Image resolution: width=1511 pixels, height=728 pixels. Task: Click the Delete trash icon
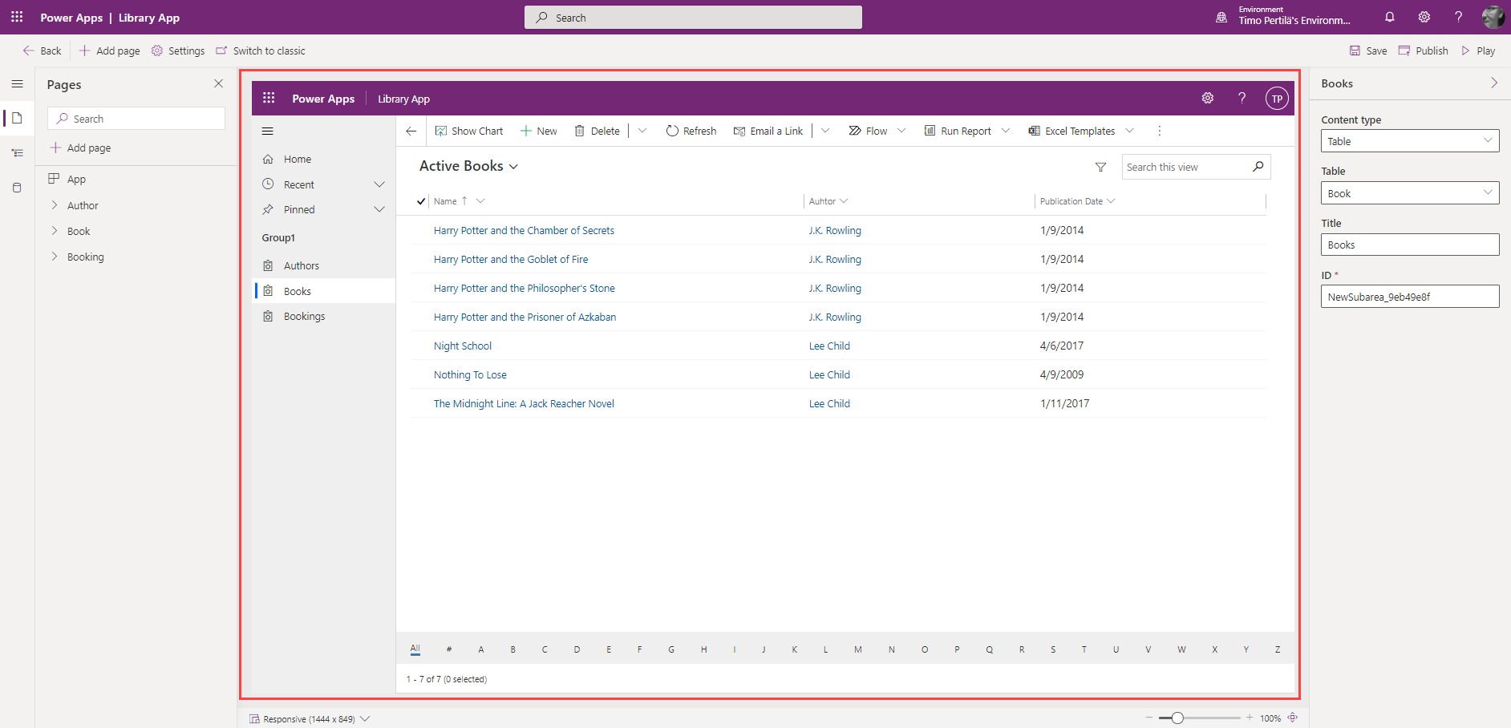tap(579, 131)
